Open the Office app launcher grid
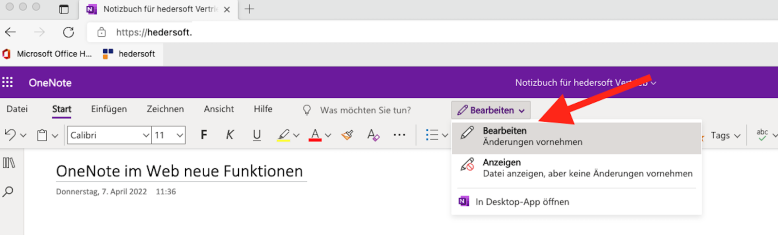The width and height of the screenshot is (778, 235). click(7, 82)
